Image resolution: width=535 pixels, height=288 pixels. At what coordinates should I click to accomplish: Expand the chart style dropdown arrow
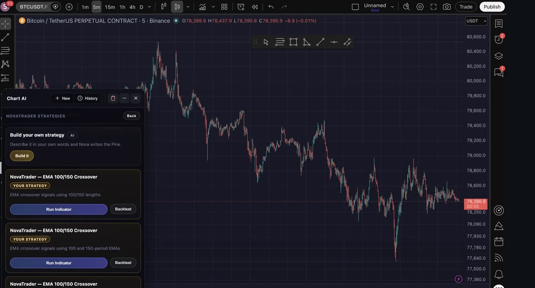(188, 7)
